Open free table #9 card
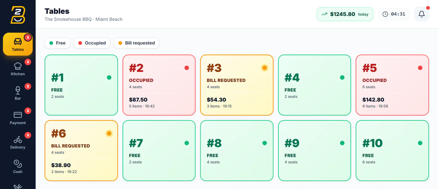The width and height of the screenshot is (438, 189). [315, 150]
